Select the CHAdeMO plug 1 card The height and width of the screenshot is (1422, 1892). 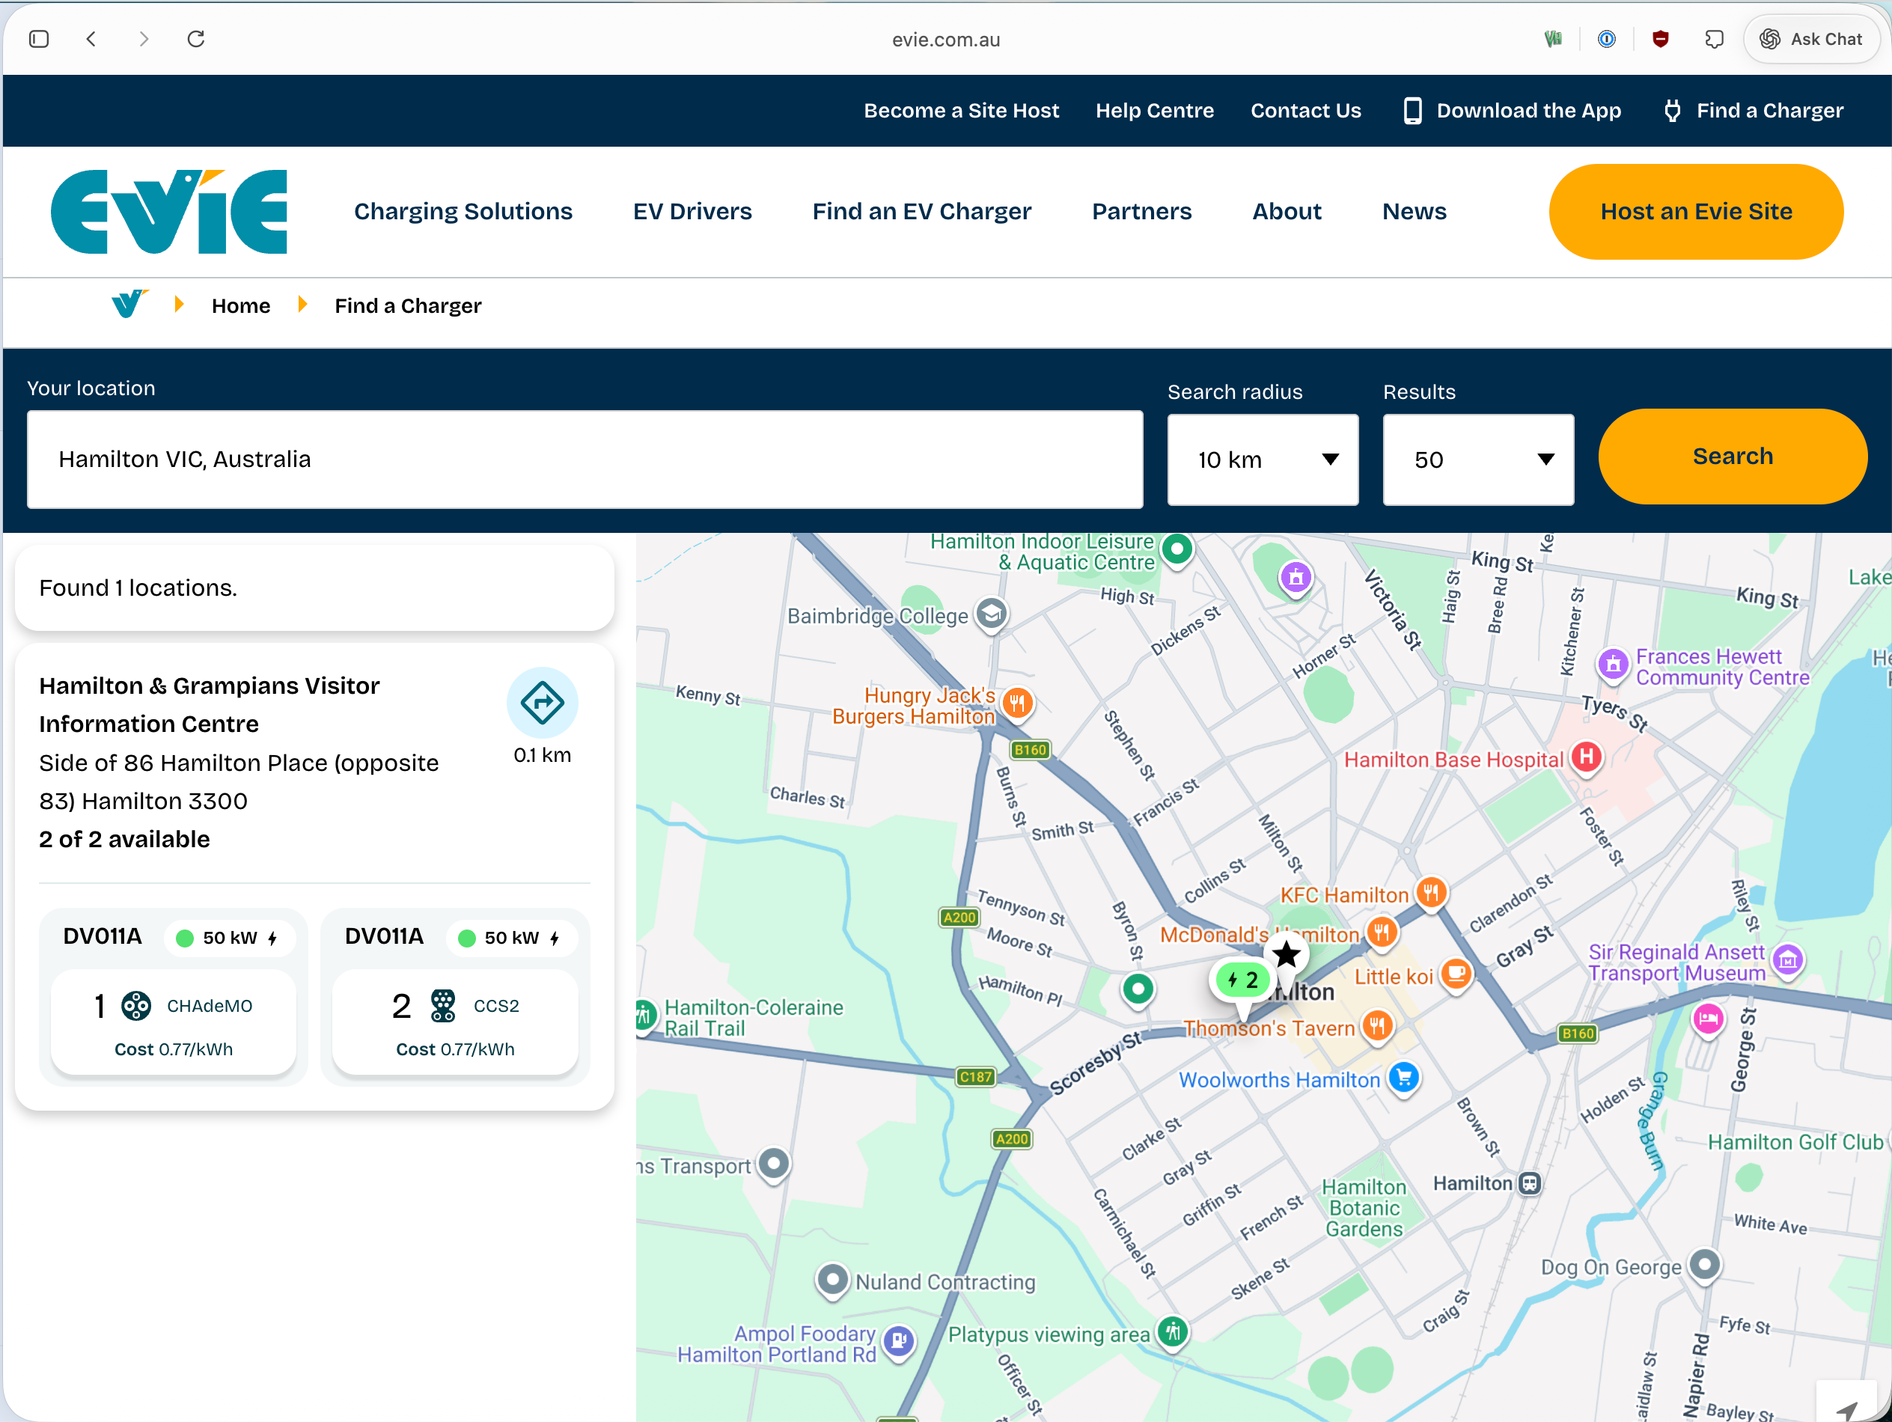pyautogui.click(x=174, y=1022)
